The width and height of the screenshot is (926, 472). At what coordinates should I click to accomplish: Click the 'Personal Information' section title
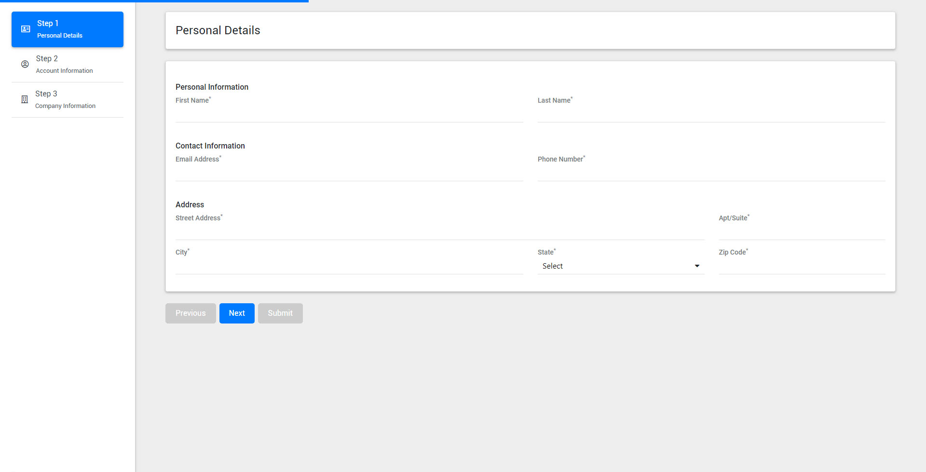coord(212,87)
